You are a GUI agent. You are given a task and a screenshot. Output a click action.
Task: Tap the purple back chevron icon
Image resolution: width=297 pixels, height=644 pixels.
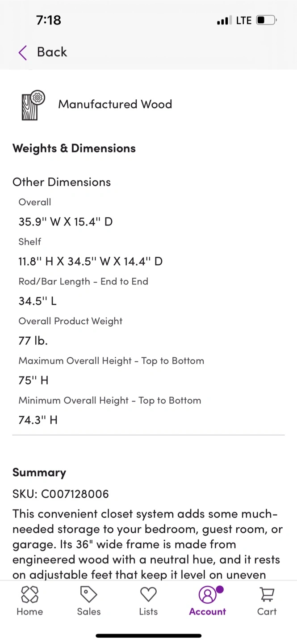(x=22, y=52)
